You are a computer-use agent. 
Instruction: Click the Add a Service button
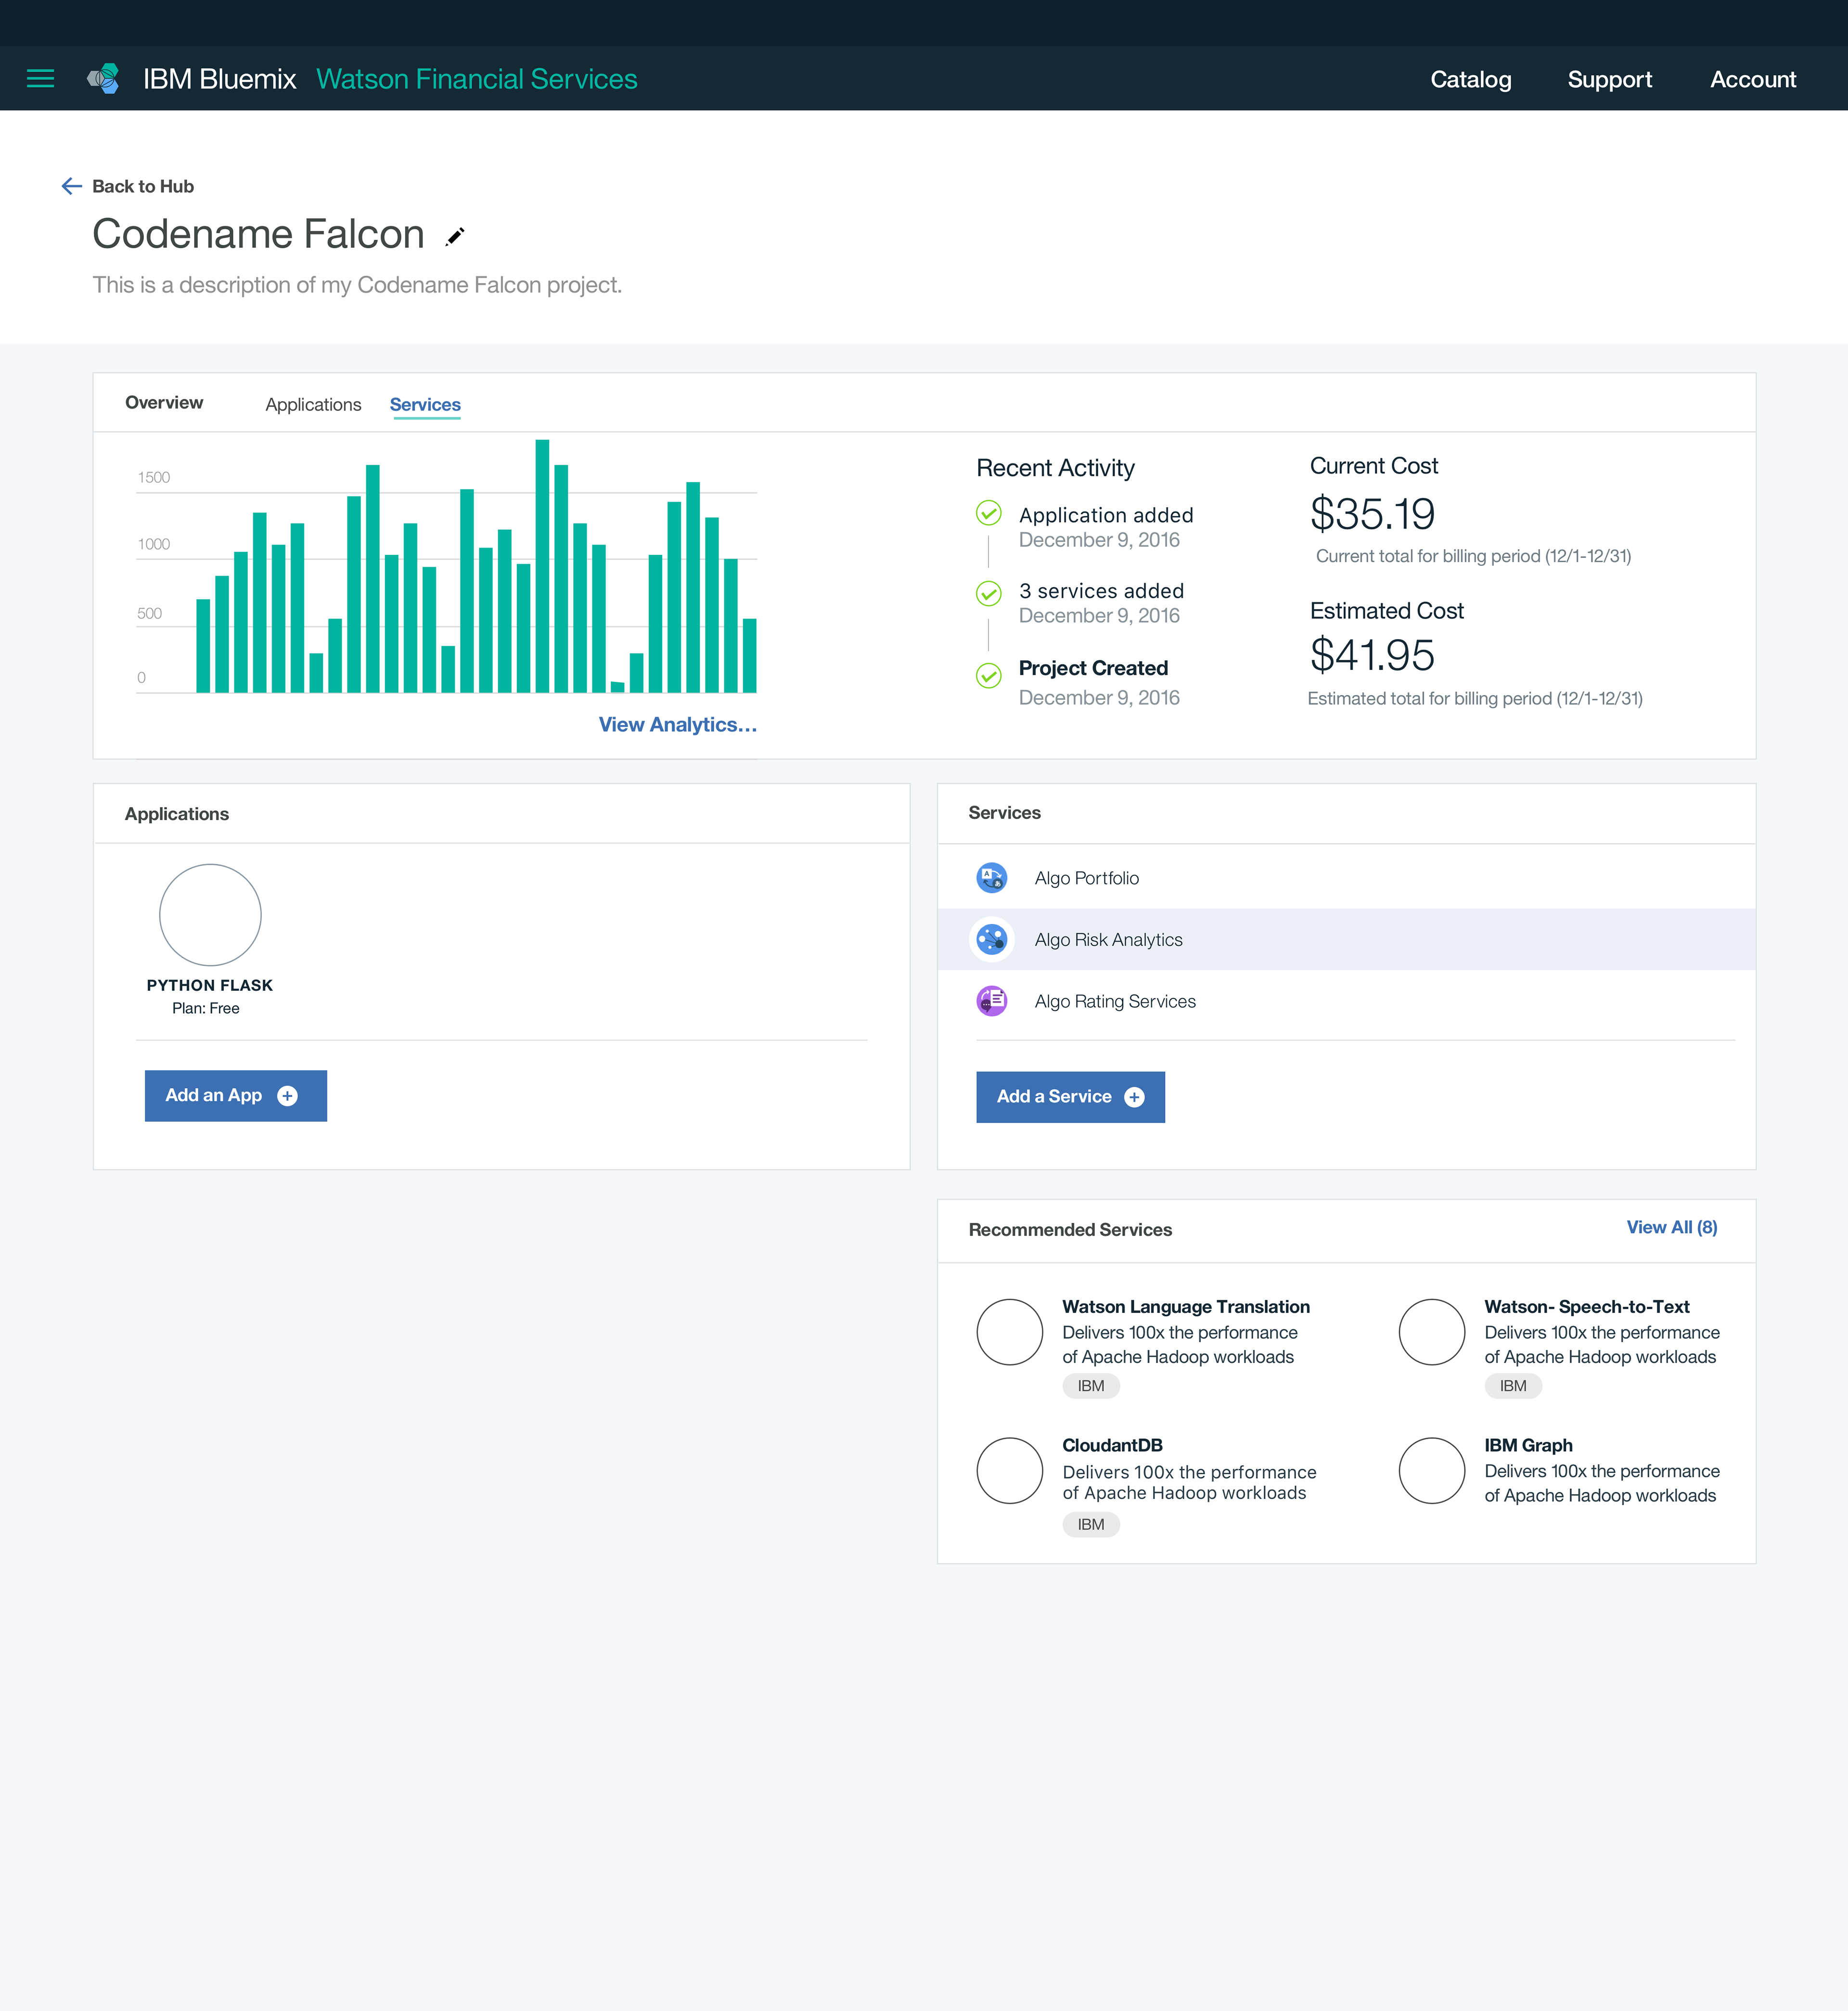coord(1070,1097)
